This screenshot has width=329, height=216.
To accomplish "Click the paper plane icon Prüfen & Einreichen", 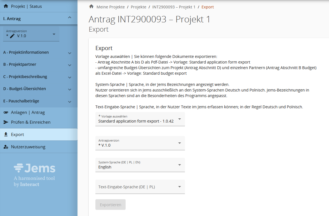I will [x=6, y=122].
